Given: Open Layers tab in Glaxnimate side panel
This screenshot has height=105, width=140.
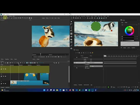Looking at the screenshot, I should pos(129,48).
